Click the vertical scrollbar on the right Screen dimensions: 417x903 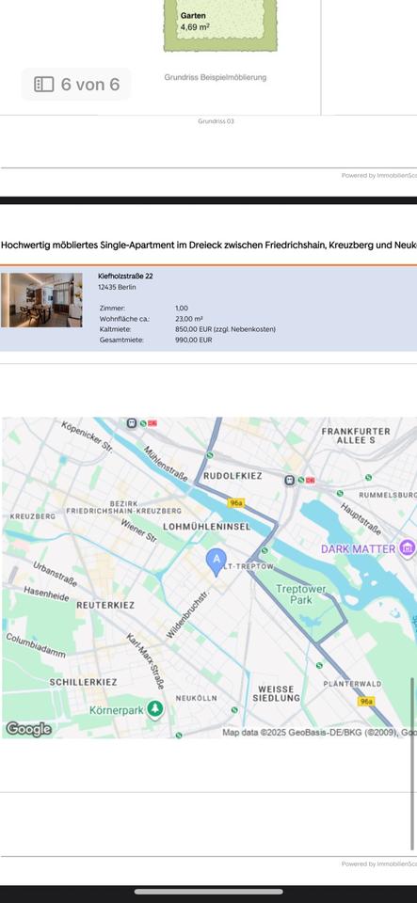[411, 763]
